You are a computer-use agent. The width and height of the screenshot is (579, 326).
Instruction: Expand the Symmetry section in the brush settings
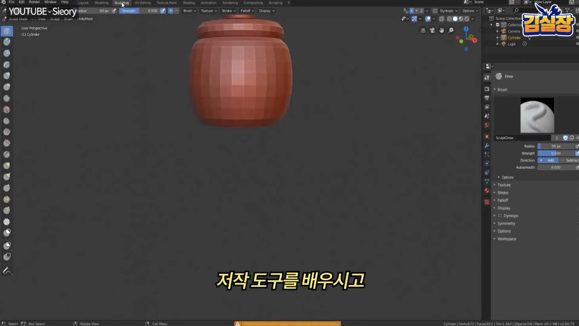[506, 223]
